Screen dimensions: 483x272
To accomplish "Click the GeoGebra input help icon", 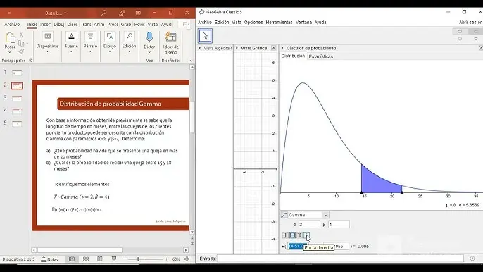I will point(472,259).
